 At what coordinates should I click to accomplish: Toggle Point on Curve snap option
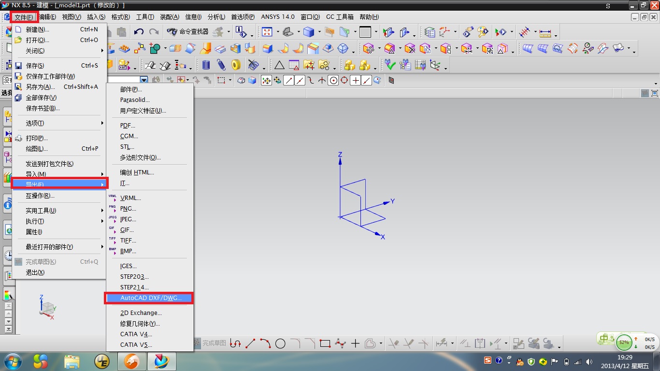(x=367, y=81)
